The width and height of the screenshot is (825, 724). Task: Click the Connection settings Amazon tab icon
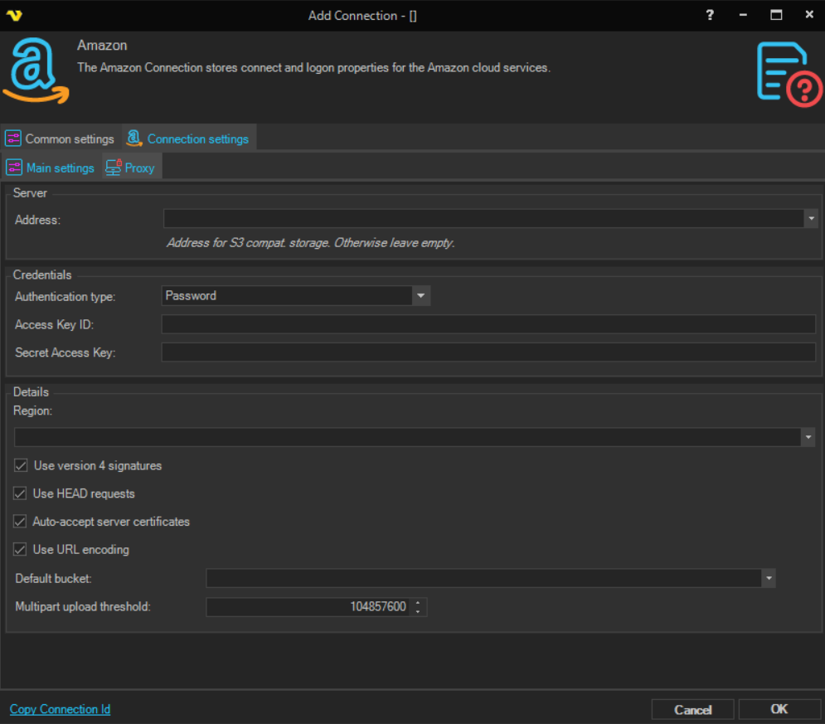pyautogui.click(x=133, y=138)
